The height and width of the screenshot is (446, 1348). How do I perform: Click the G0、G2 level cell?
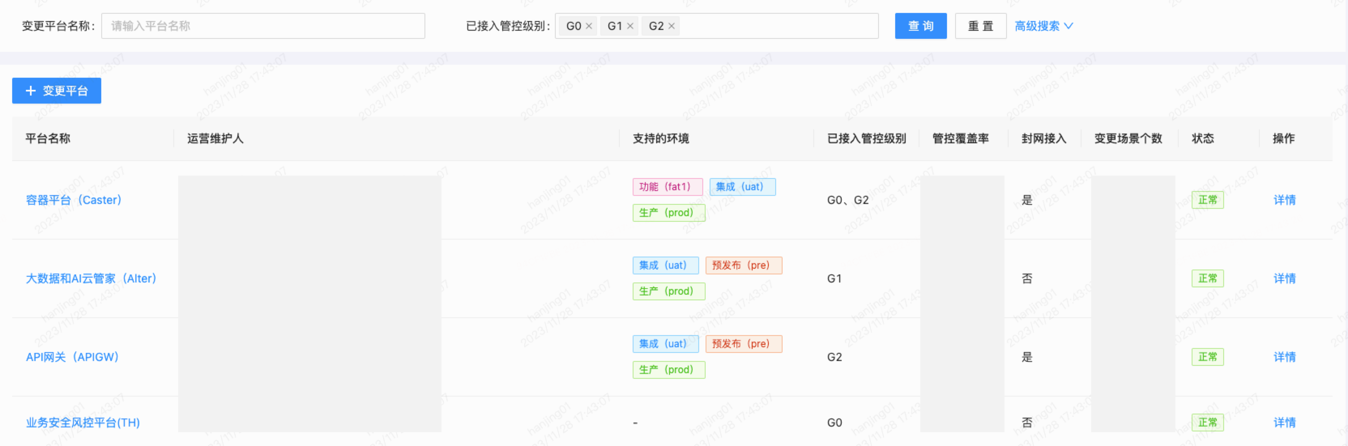[x=848, y=200]
